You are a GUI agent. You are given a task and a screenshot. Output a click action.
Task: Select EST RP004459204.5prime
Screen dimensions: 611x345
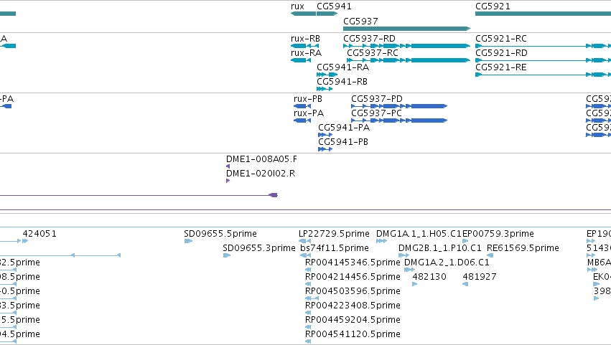[x=353, y=320]
